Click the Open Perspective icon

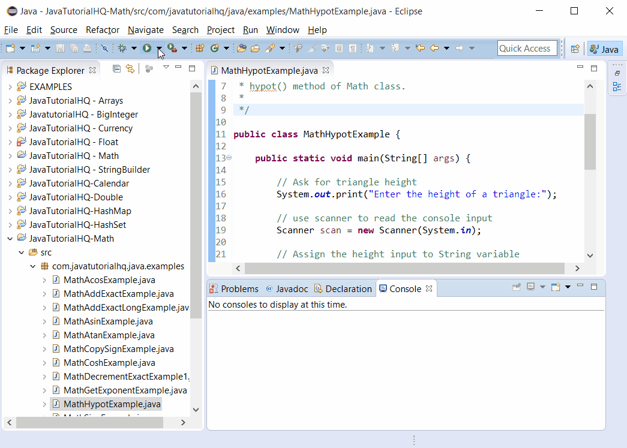575,49
